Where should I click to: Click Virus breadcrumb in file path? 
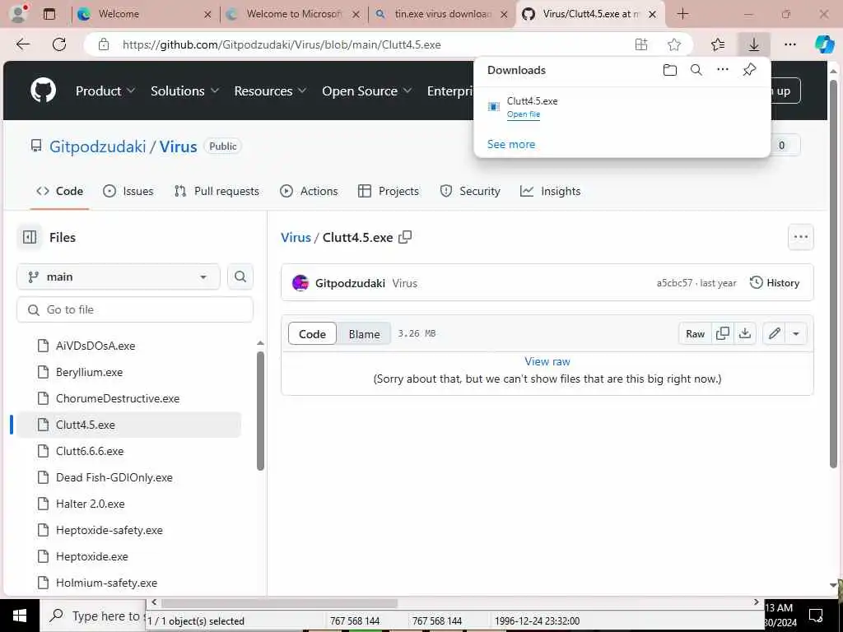296,237
